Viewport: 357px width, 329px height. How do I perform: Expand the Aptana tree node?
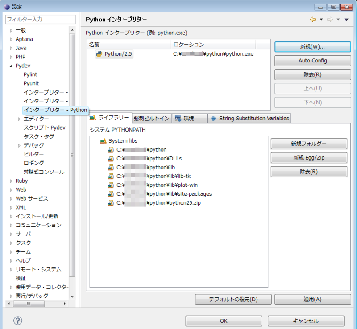click(11, 39)
